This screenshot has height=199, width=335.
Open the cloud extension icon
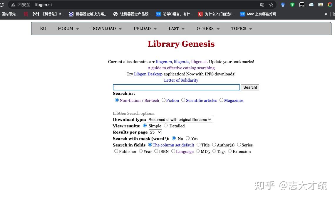[311, 5]
